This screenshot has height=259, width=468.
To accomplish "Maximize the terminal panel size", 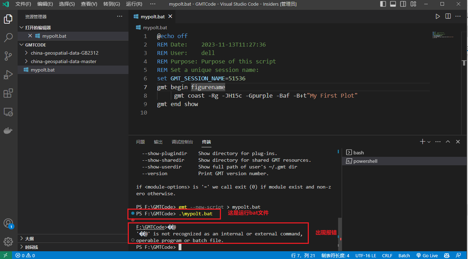I will pos(448,142).
